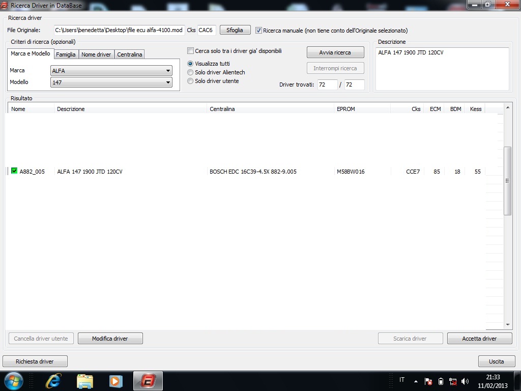Select the results scrollbar thumb

(x=507, y=181)
